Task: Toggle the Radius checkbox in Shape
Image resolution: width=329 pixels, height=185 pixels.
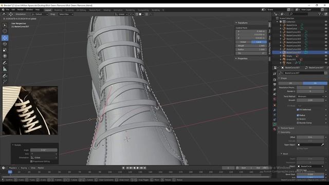Action: point(298,115)
